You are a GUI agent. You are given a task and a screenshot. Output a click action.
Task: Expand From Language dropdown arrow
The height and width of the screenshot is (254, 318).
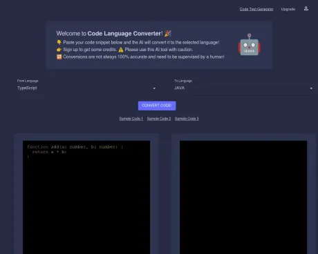(x=154, y=88)
